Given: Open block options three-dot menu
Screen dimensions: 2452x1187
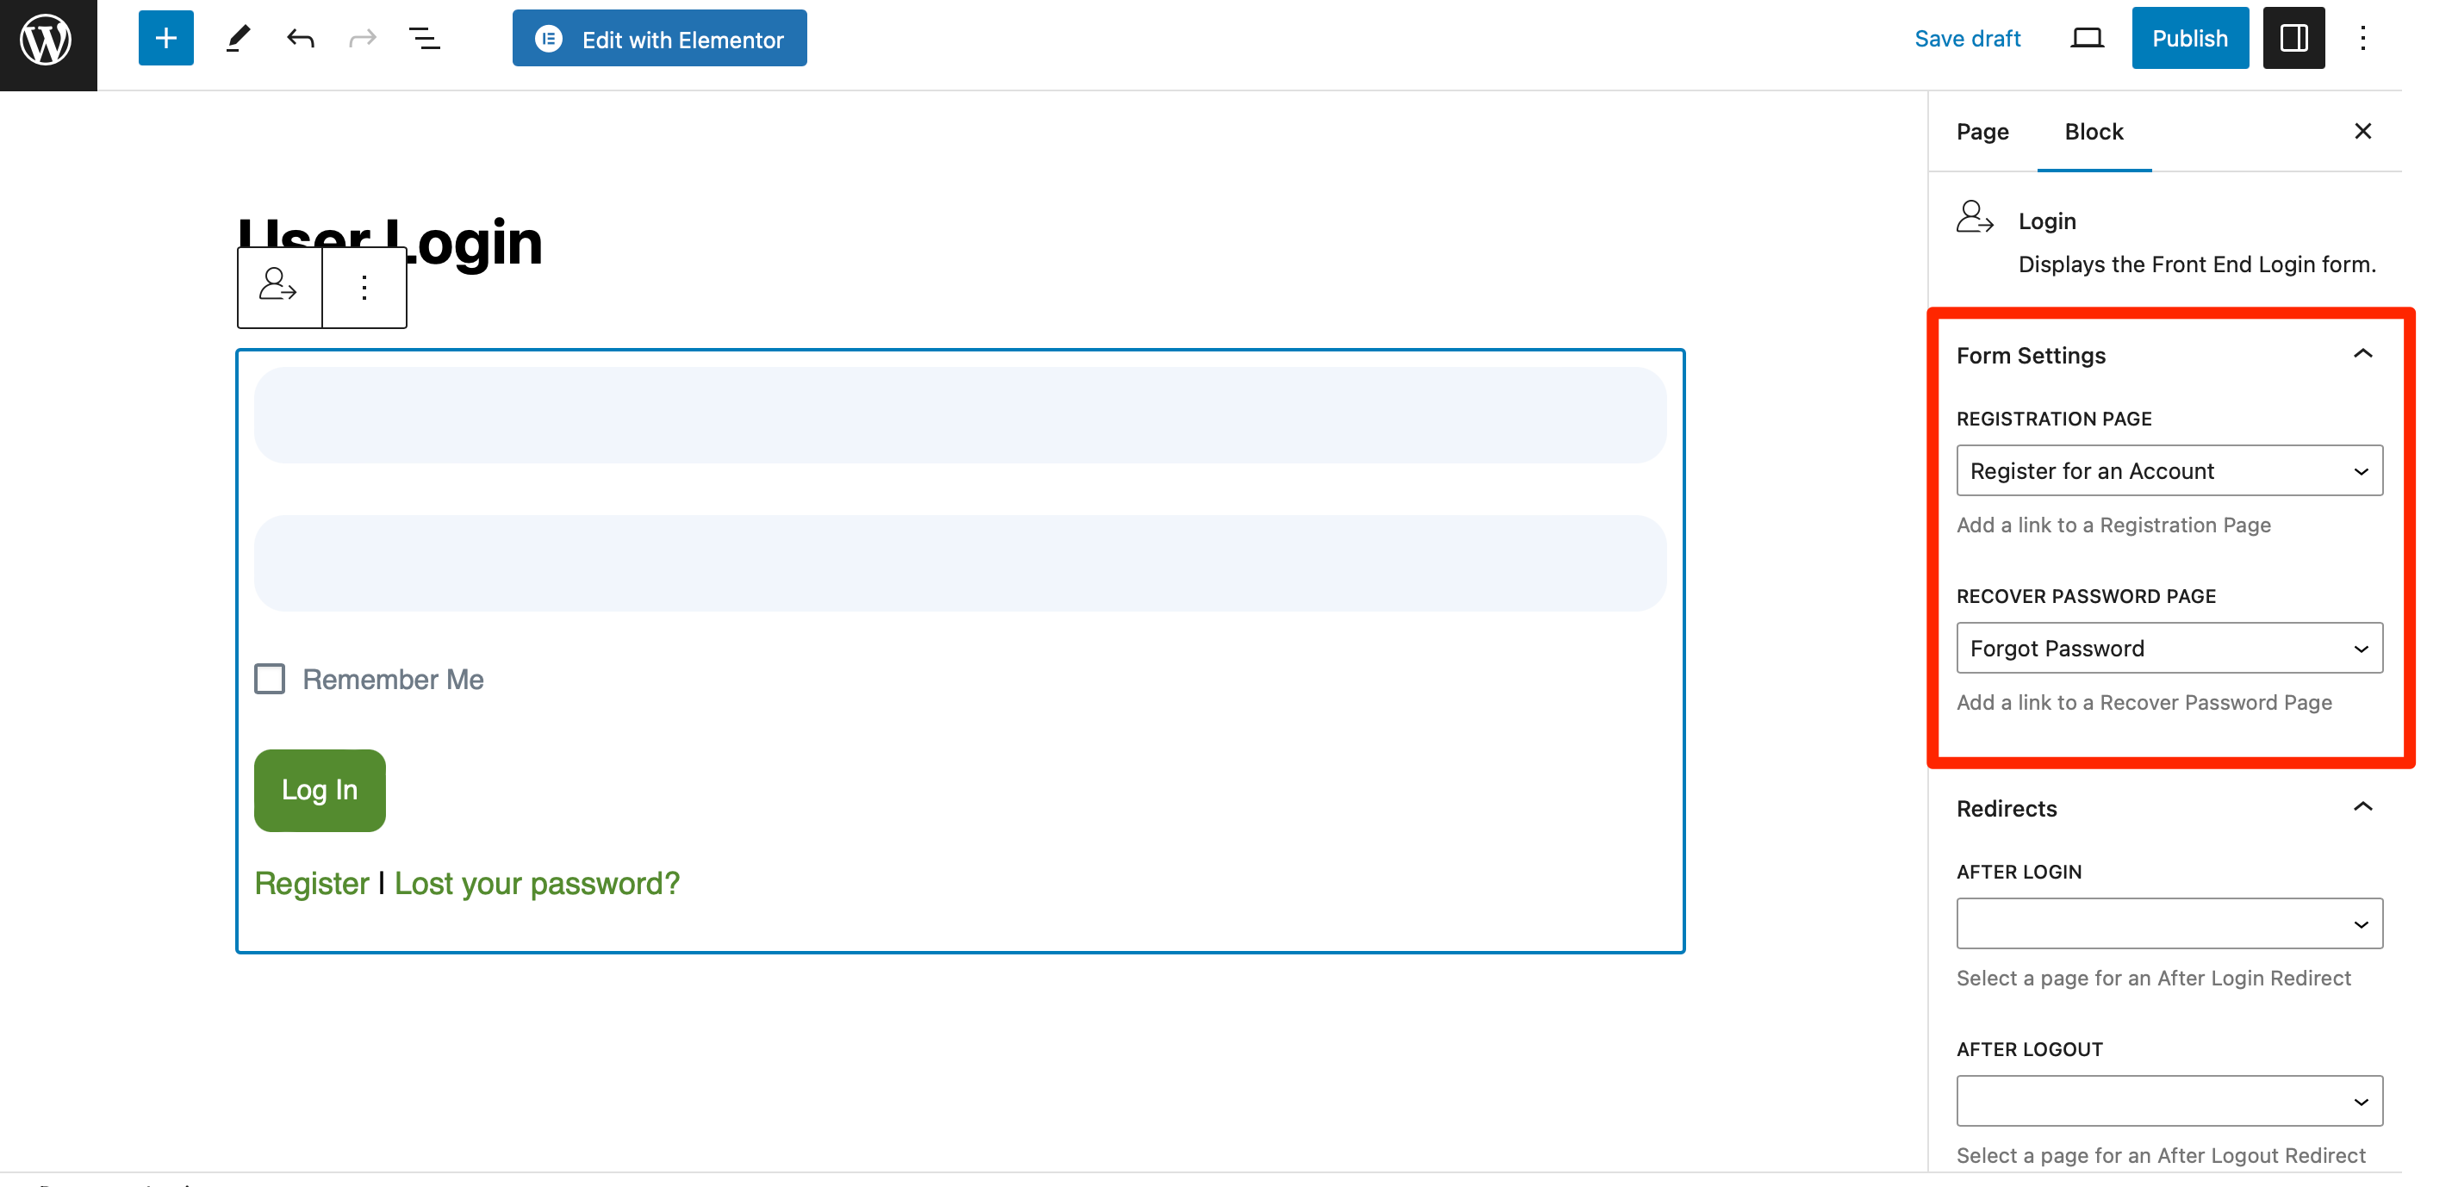Looking at the screenshot, I should pos(364,288).
